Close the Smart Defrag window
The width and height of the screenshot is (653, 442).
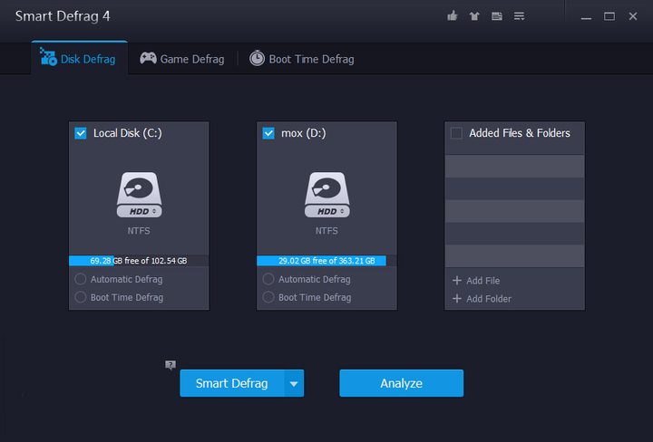point(633,16)
